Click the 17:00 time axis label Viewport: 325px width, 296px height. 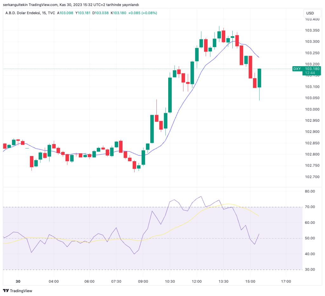286,281
